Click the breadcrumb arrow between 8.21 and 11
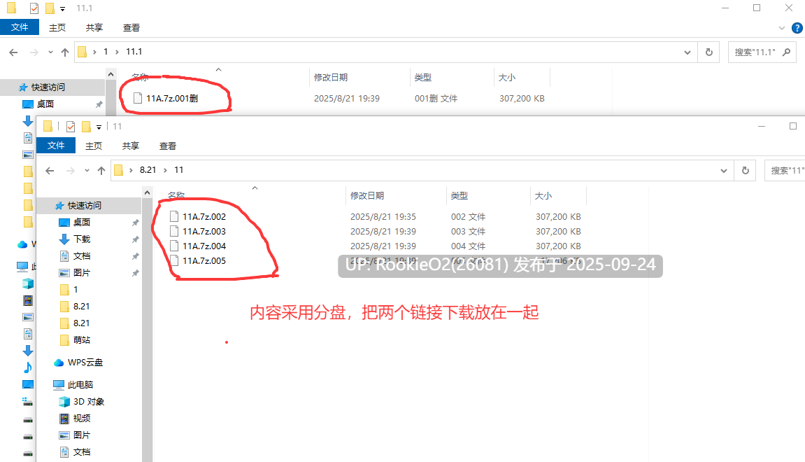805x462 pixels. pos(165,170)
